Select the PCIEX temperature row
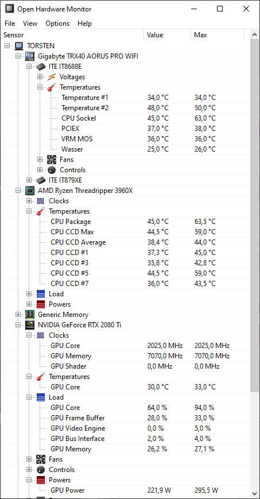 (x=126, y=129)
